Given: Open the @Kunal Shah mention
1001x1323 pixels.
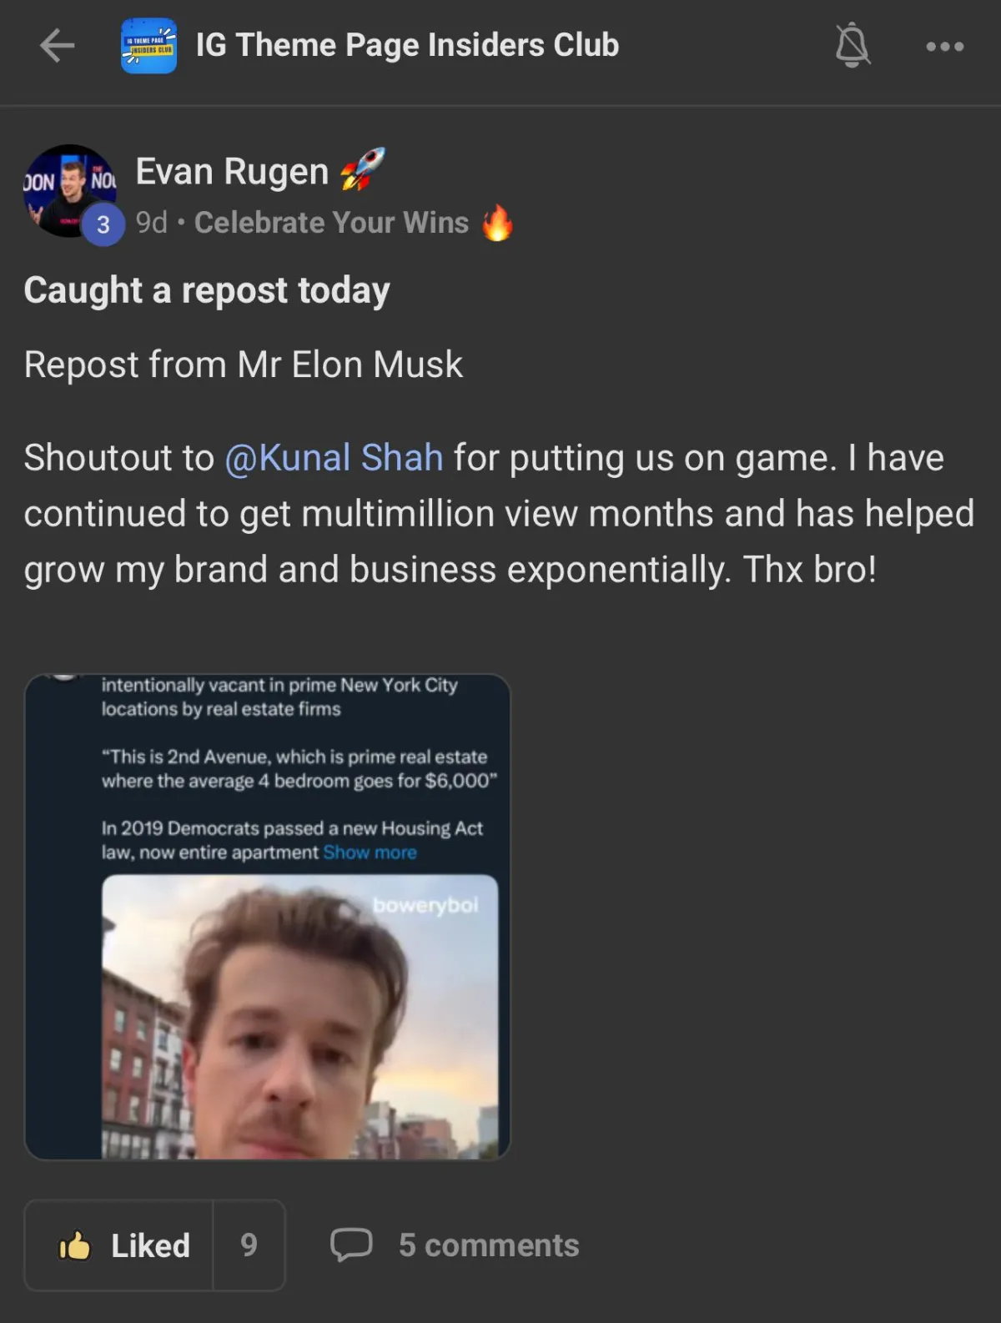Looking at the screenshot, I should [334, 458].
